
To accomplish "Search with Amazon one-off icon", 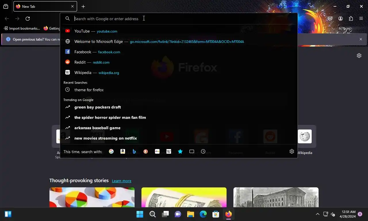I will tap(123, 151).
